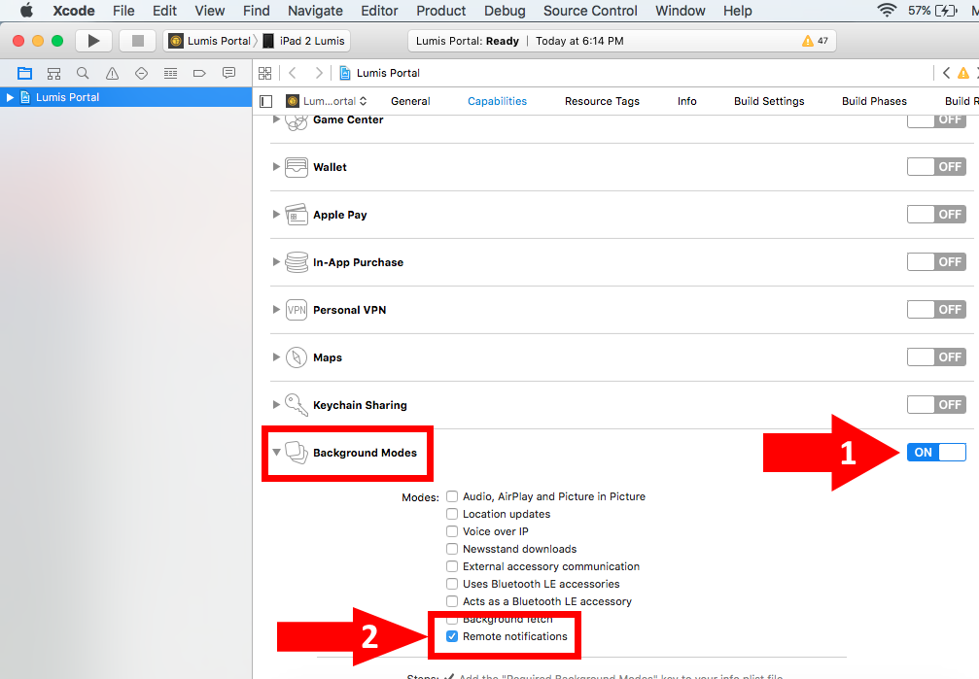Click the Apple Pay capability icon
This screenshot has width=979, height=679.
[297, 215]
